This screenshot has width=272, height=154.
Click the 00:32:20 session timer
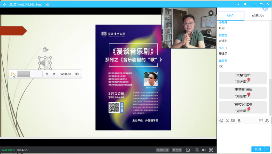pos(23,150)
